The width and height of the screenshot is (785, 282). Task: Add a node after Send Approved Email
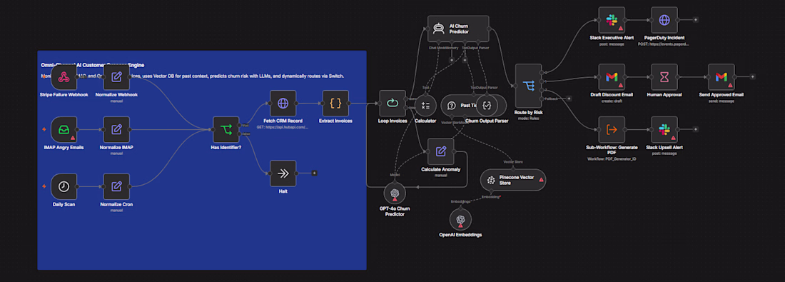click(x=752, y=76)
